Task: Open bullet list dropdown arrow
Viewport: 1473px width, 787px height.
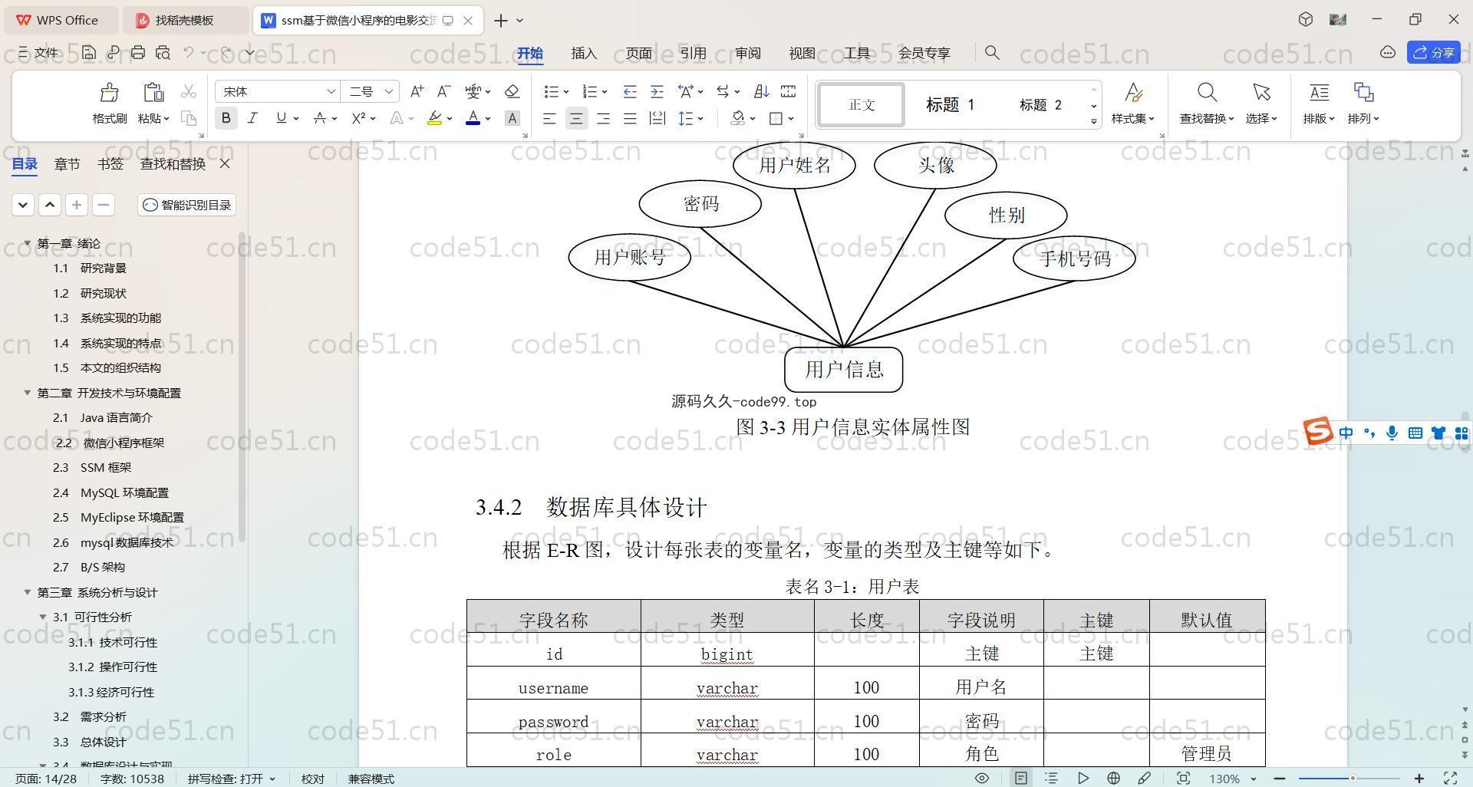Action: coord(566,92)
